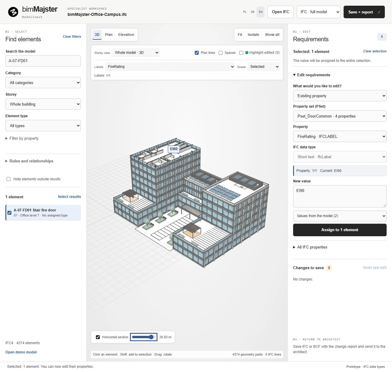The height and width of the screenshot is (372, 392).
Task: Open the Labels FireRating dropdown
Action: (170, 67)
